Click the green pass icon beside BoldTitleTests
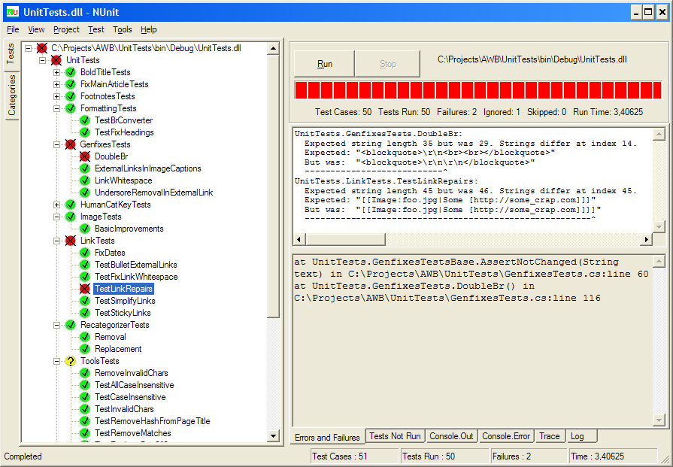 (71, 72)
